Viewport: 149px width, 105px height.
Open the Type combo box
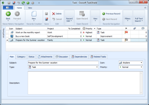pyautogui.click(x=63, y=67)
